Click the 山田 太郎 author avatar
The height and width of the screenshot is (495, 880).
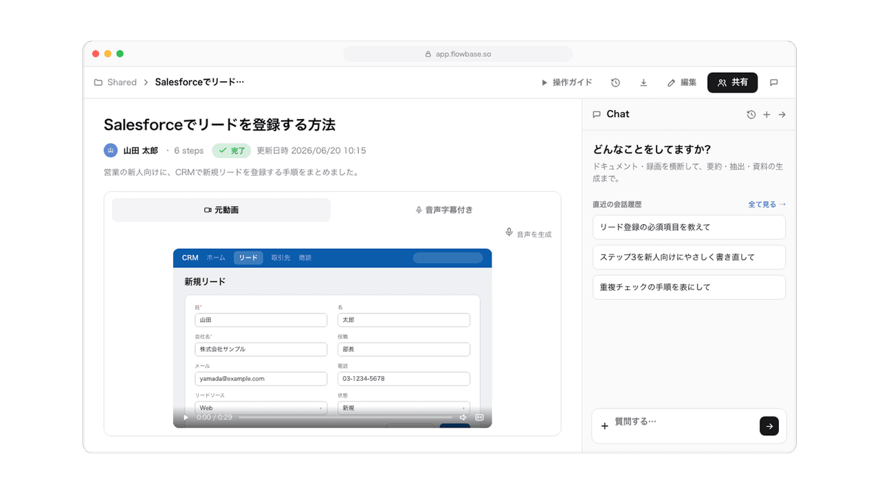(x=111, y=151)
